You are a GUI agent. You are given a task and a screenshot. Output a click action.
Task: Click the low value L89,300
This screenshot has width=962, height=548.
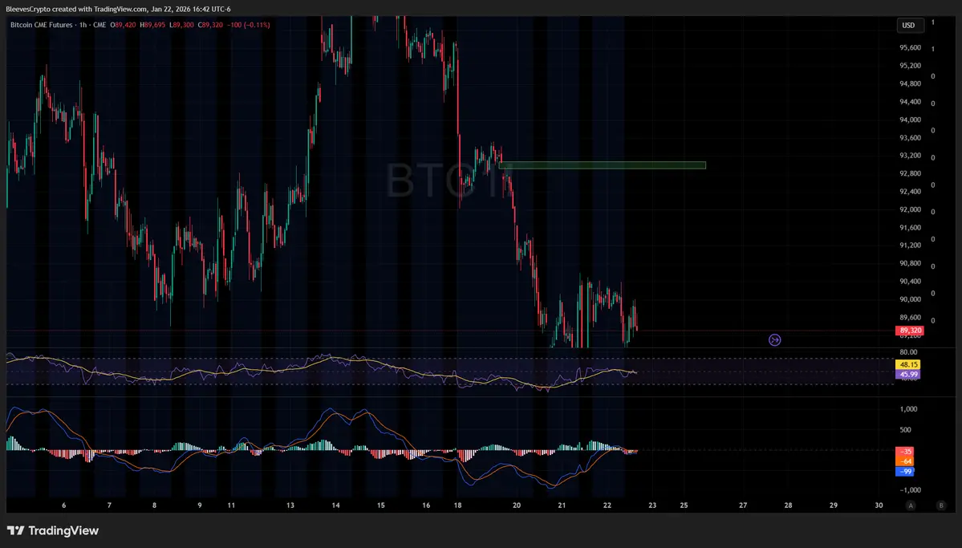[181, 25]
